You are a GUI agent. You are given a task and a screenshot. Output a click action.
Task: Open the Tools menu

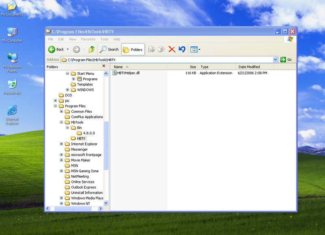pyautogui.click(x=104, y=39)
